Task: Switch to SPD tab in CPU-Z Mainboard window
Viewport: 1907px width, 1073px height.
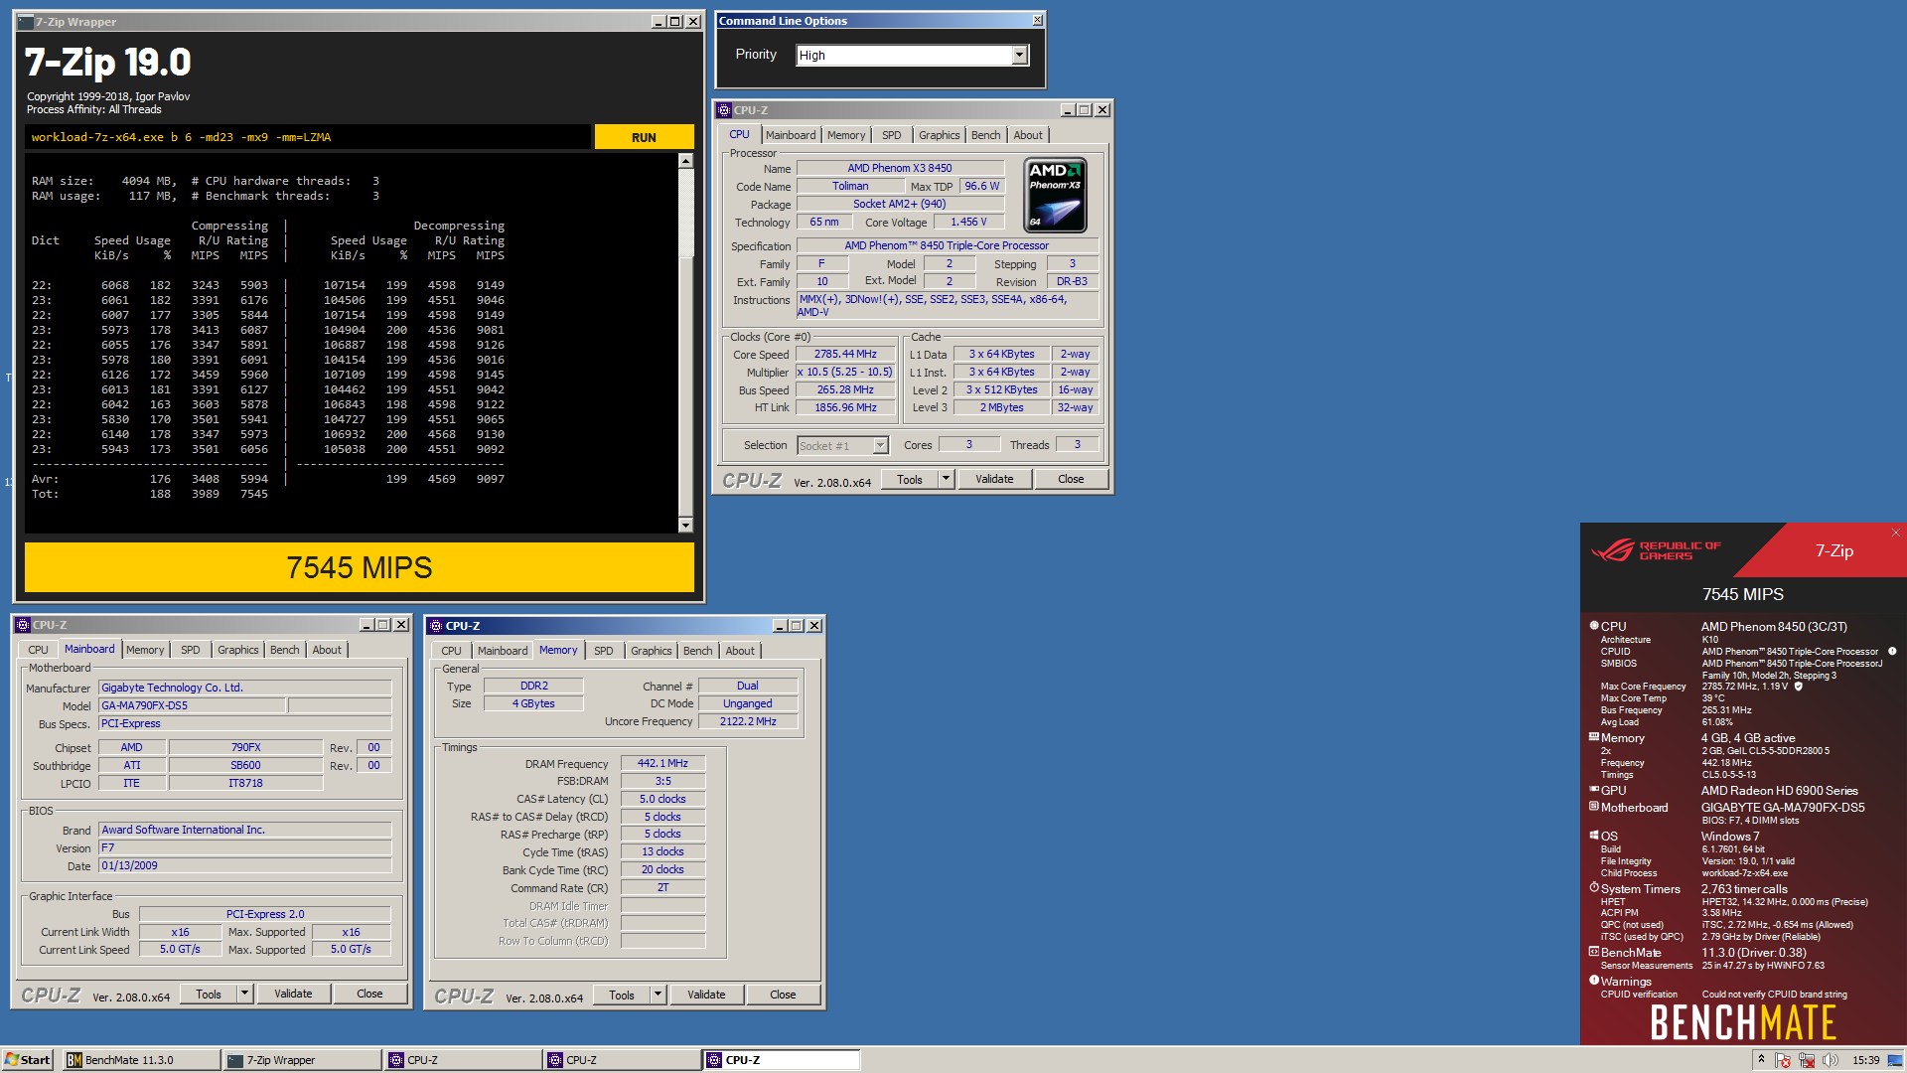Action: [x=191, y=650]
